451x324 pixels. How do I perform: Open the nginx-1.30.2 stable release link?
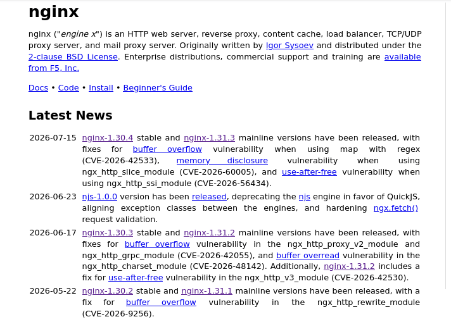click(108, 291)
